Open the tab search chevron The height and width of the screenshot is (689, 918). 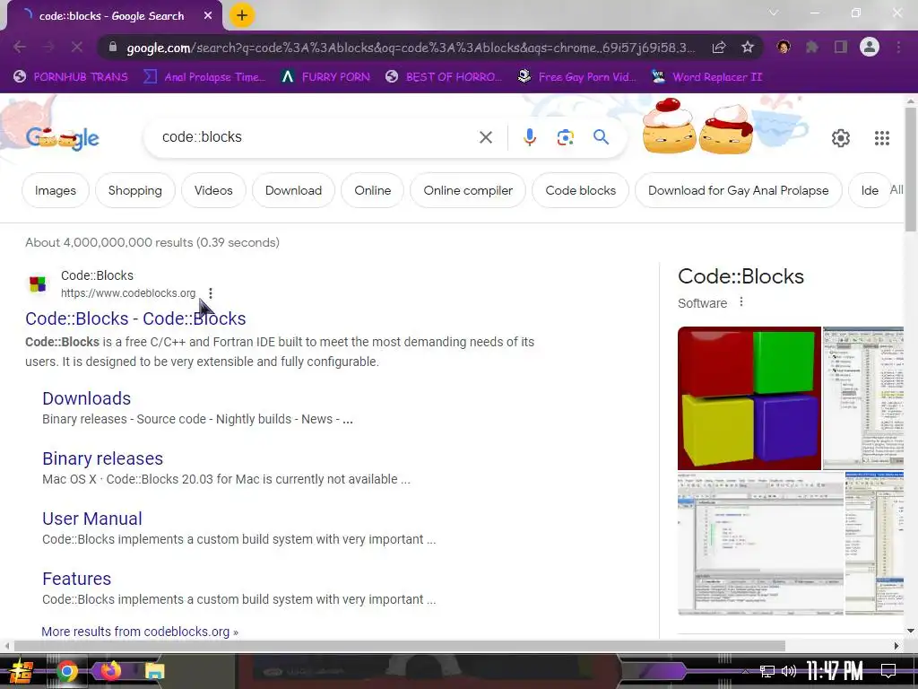774,13
